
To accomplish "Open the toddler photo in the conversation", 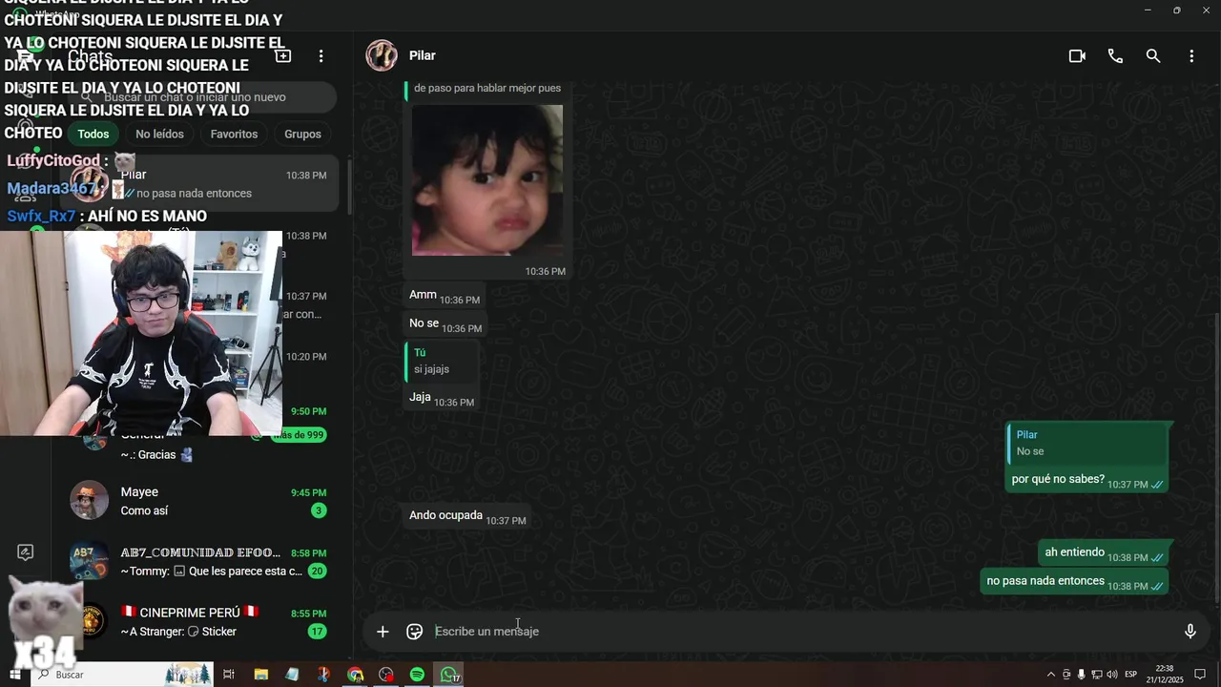I will 486,180.
